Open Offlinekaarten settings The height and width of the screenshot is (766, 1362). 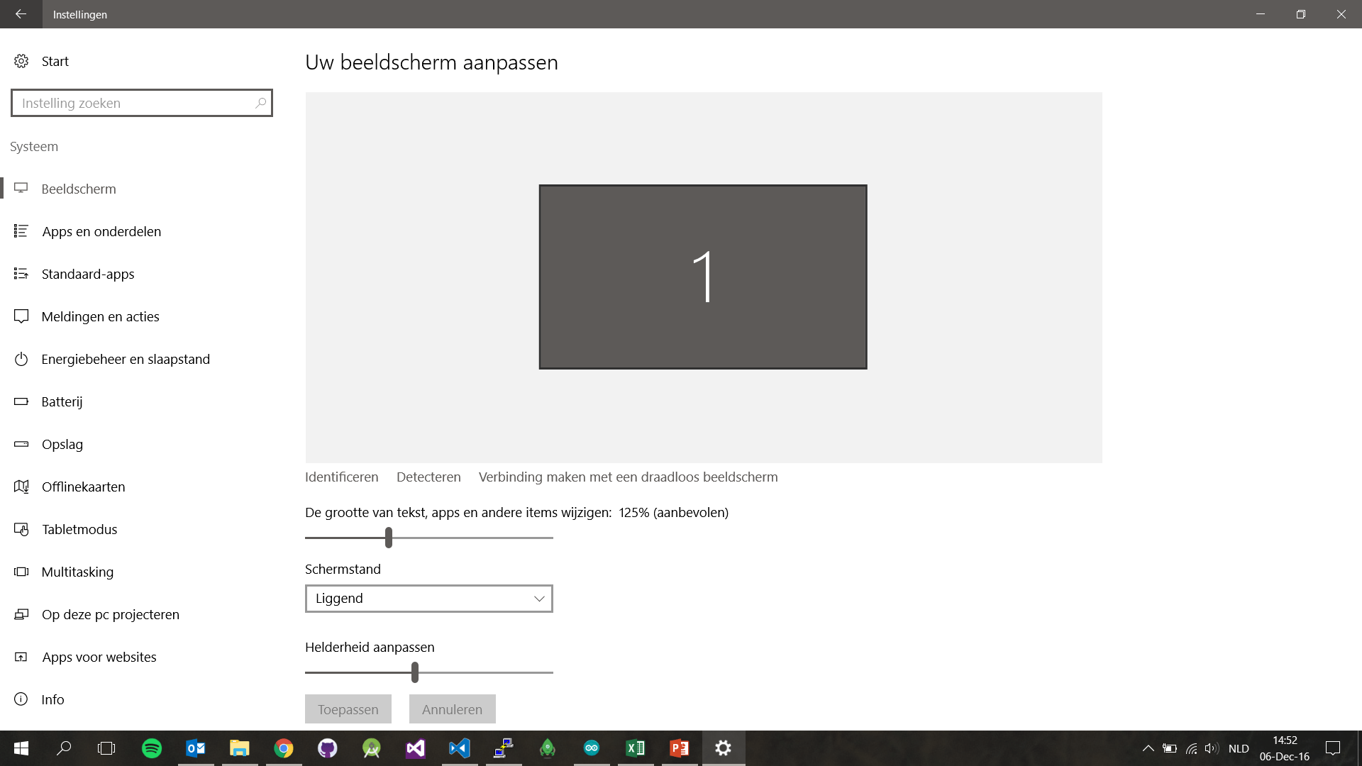83,487
